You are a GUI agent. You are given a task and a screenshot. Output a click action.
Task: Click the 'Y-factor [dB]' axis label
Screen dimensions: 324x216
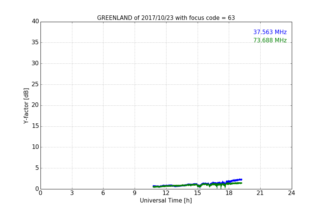[26, 106]
